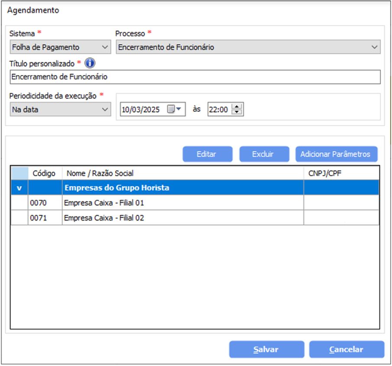
Task: Click the code cell 0070
Action: point(45,203)
